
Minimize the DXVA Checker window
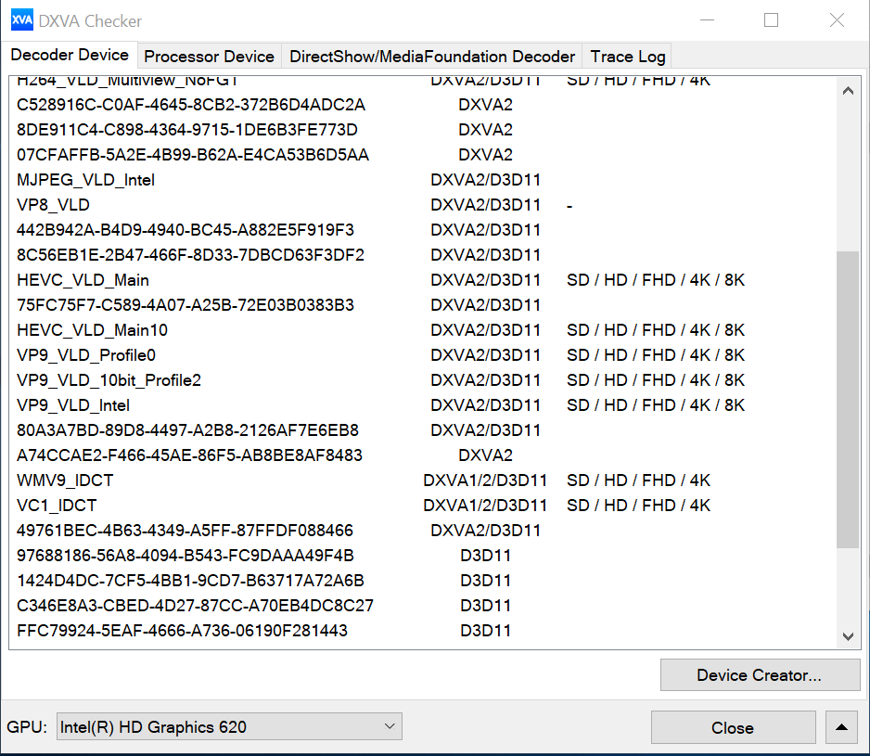[707, 20]
